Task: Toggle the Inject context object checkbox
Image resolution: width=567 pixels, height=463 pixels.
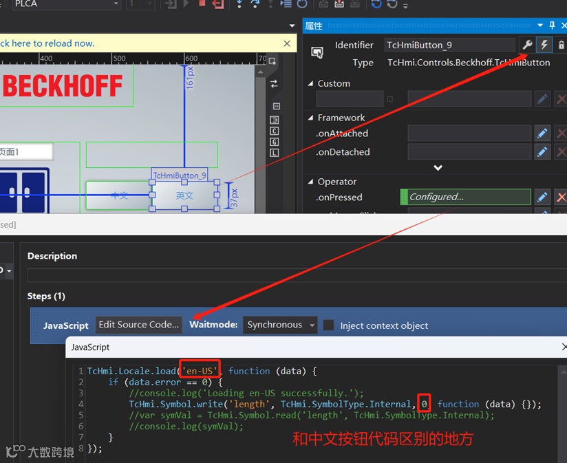Action: click(328, 325)
